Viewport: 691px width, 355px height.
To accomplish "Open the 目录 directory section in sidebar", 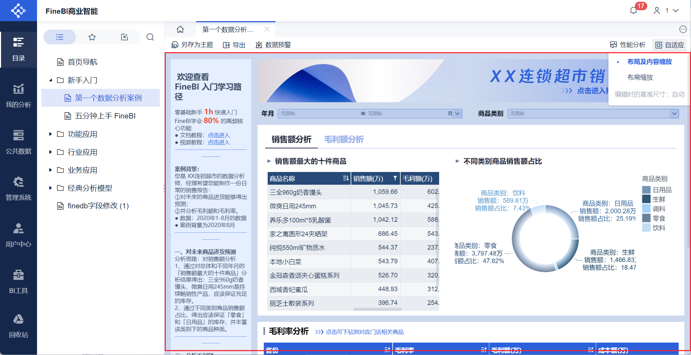I will pos(18,49).
